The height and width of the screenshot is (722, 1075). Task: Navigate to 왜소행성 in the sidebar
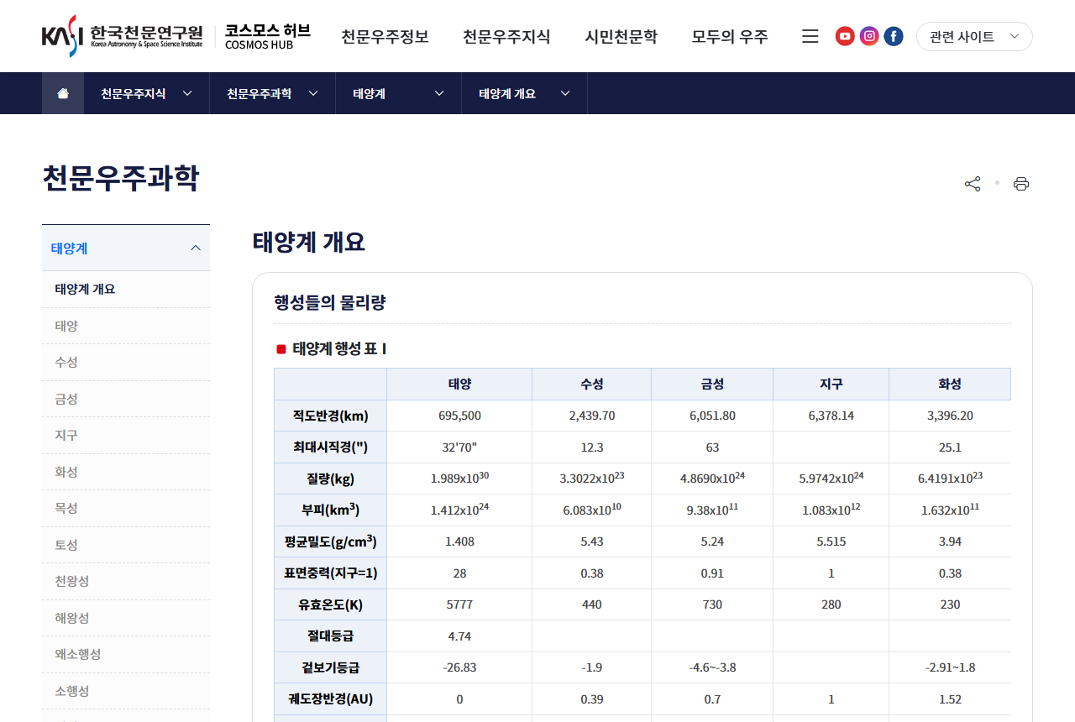pos(126,654)
